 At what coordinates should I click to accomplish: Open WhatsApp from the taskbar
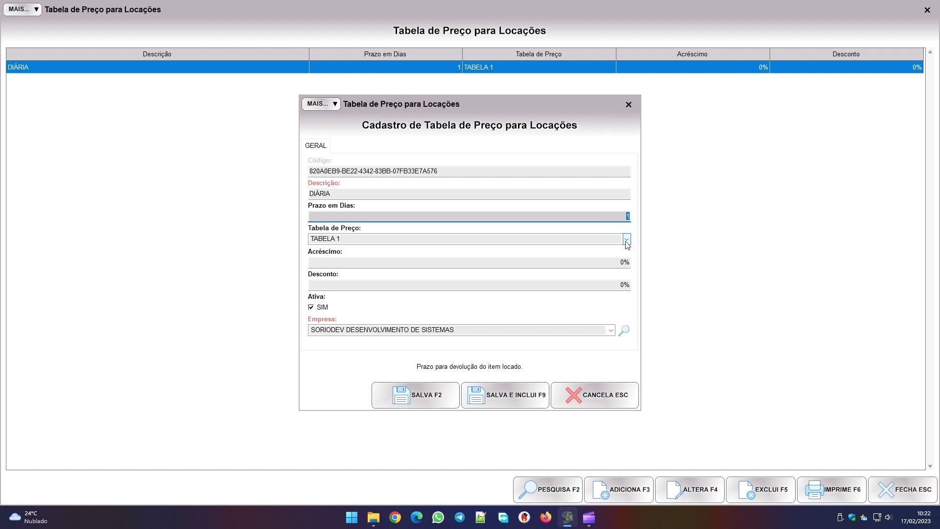[438, 518]
